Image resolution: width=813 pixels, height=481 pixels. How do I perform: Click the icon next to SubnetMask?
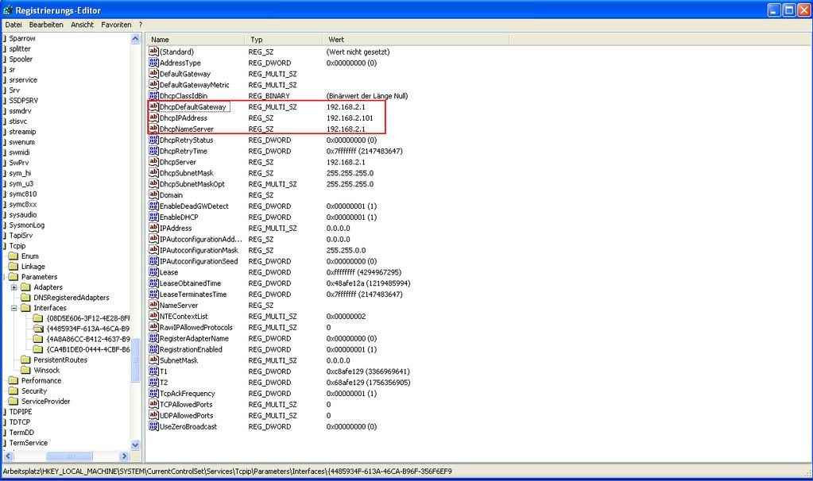coord(153,360)
